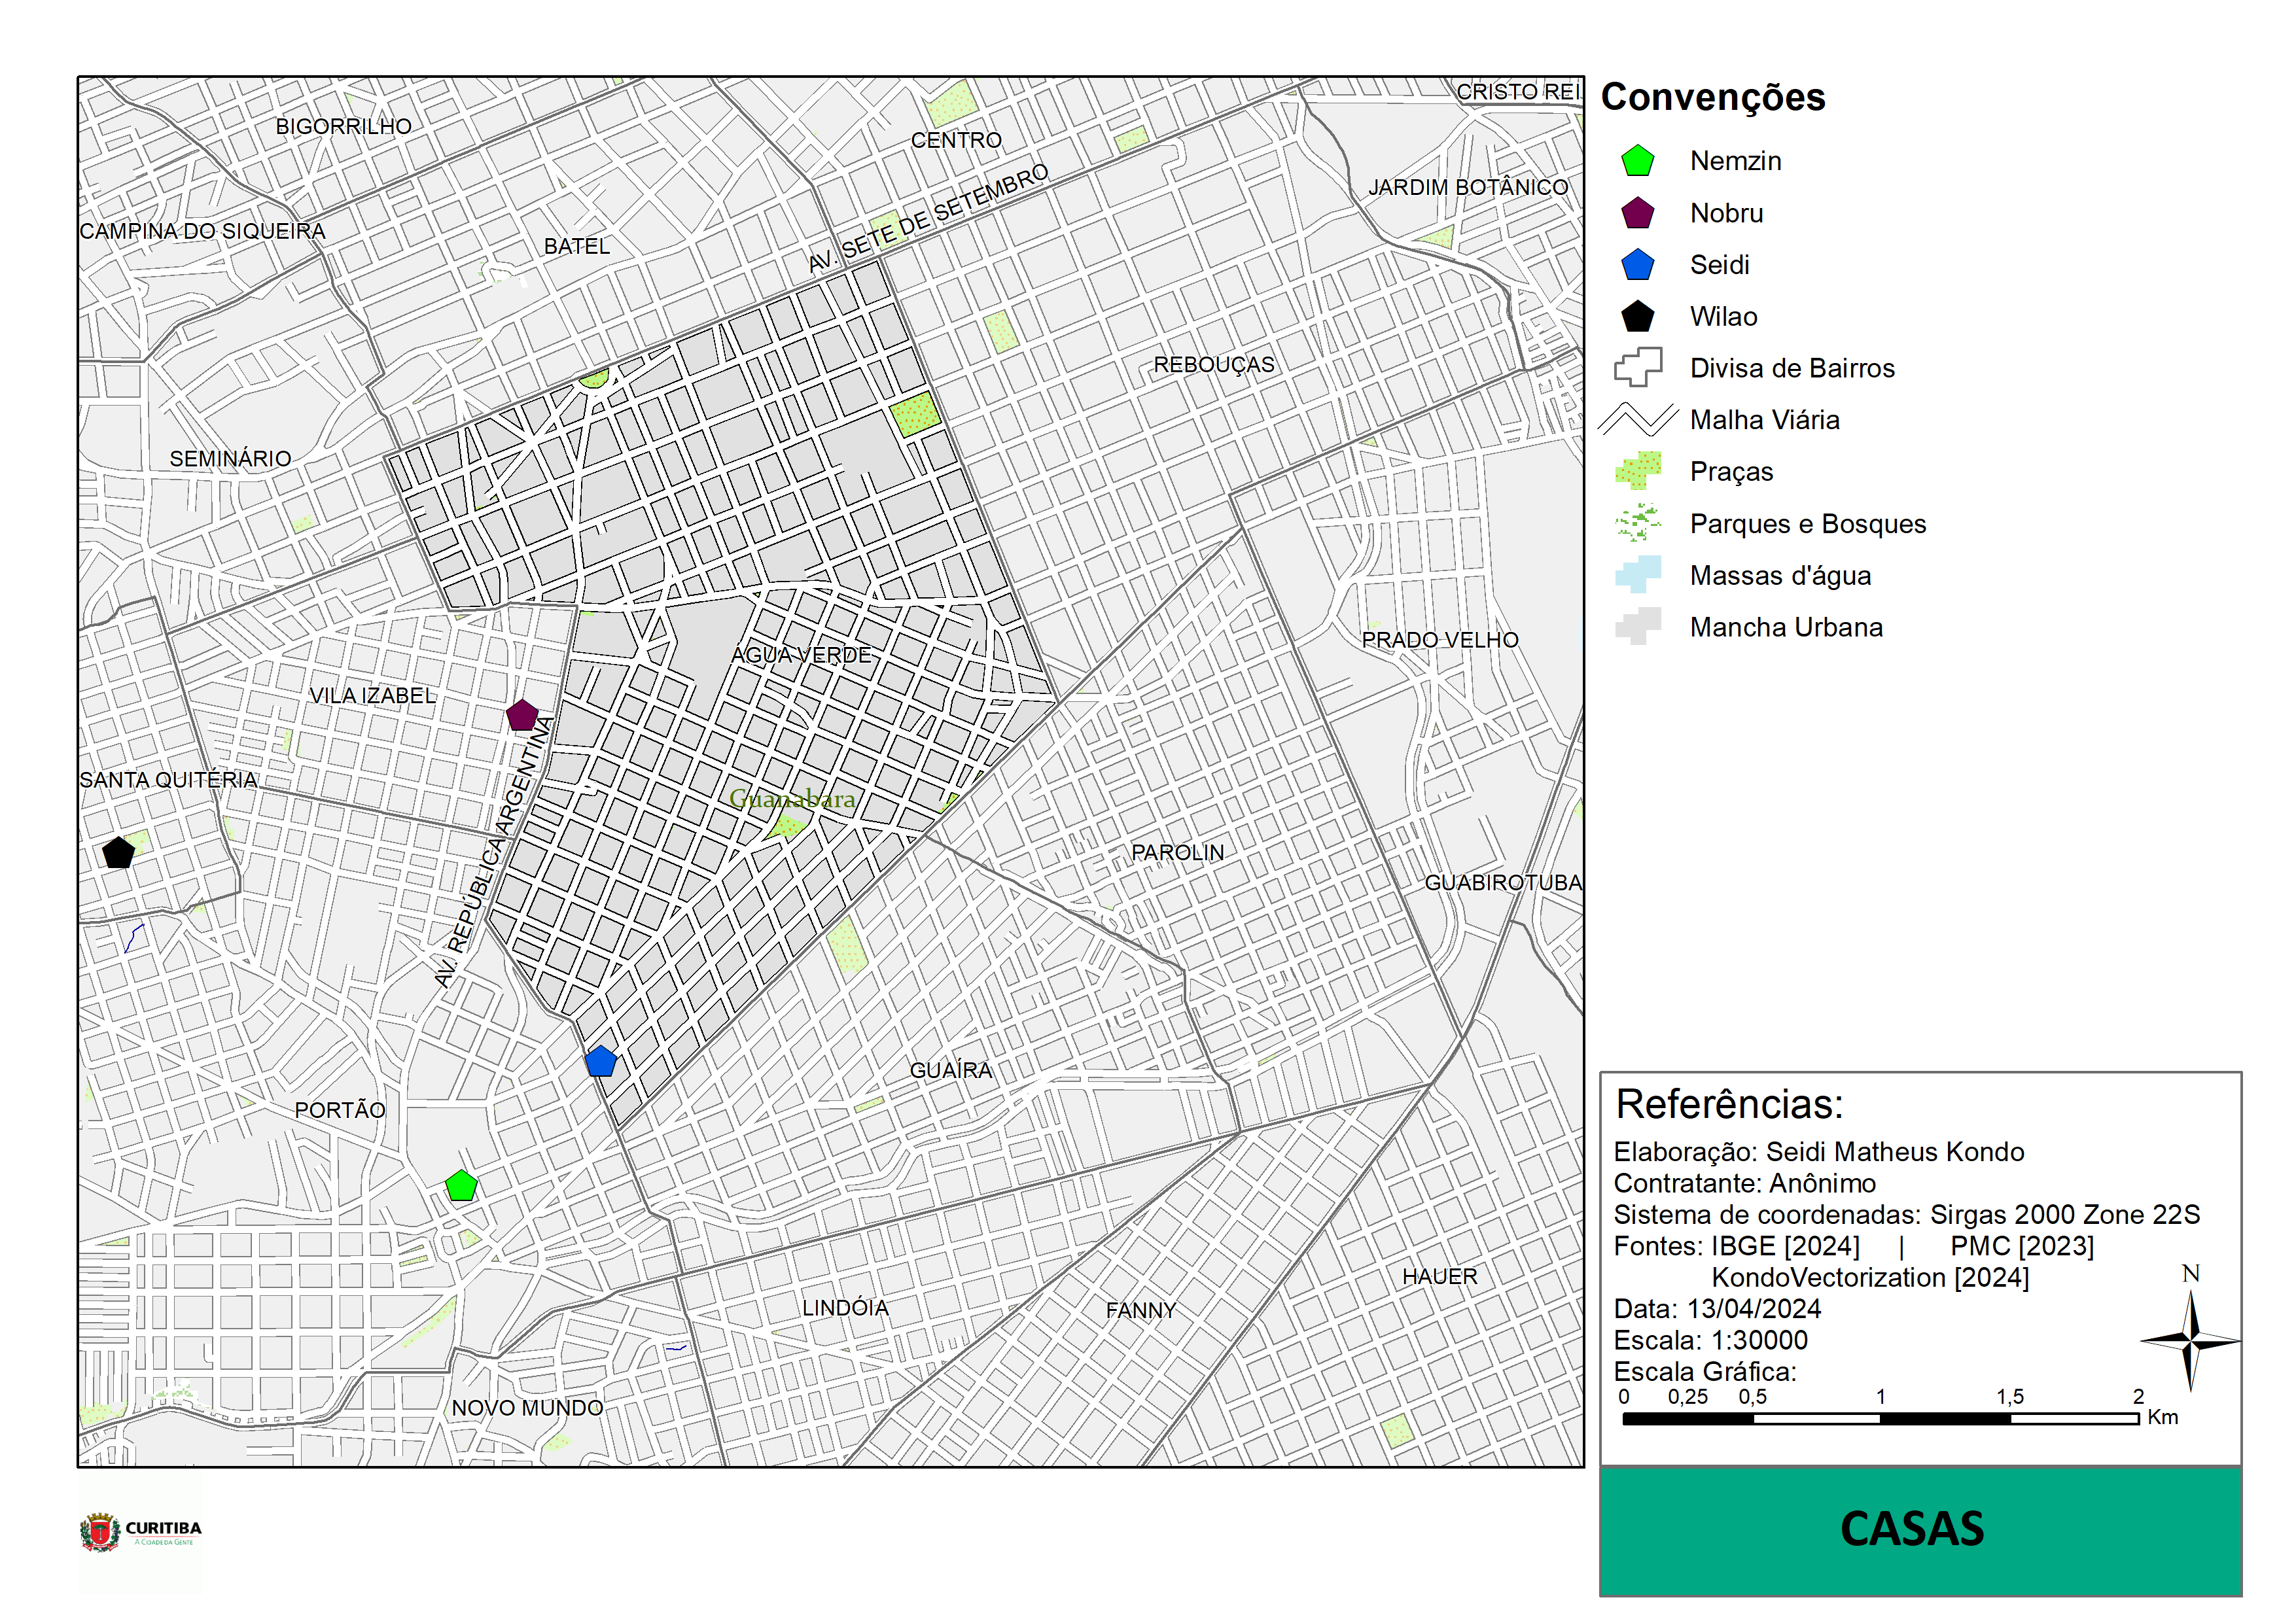The width and height of the screenshot is (2296, 1621).
Task: Click the Curitiba city logo
Action: pos(140,1531)
